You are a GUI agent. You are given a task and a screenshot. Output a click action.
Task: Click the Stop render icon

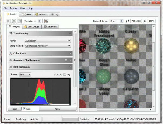click(x=19, y=21)
